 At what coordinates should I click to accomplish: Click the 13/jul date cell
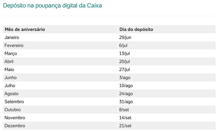point(167,54)
